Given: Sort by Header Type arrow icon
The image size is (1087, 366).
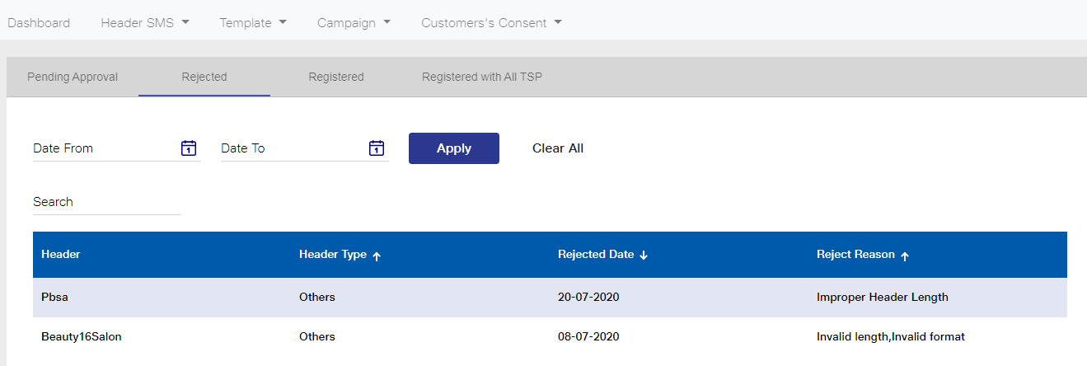Looking at the screenshot, I should point(377,256).
